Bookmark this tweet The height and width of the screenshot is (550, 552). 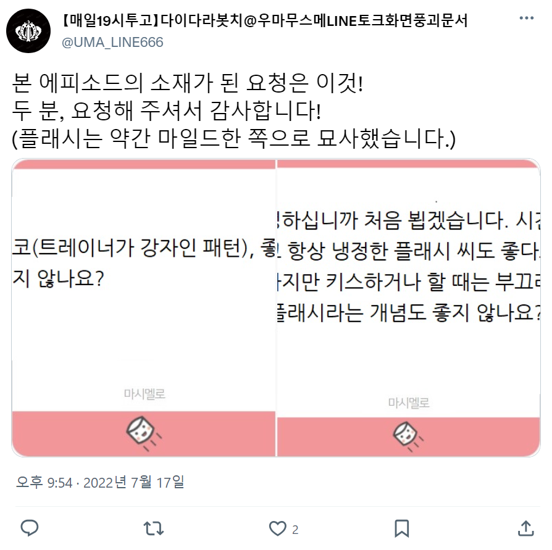pyautogui.click(x=402, y=528)
